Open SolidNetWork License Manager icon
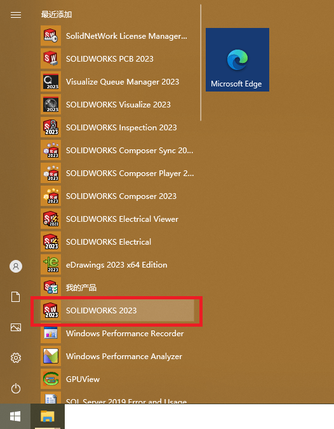The width and height of the screenshot is (334, 429). click(x=51, y=36)
